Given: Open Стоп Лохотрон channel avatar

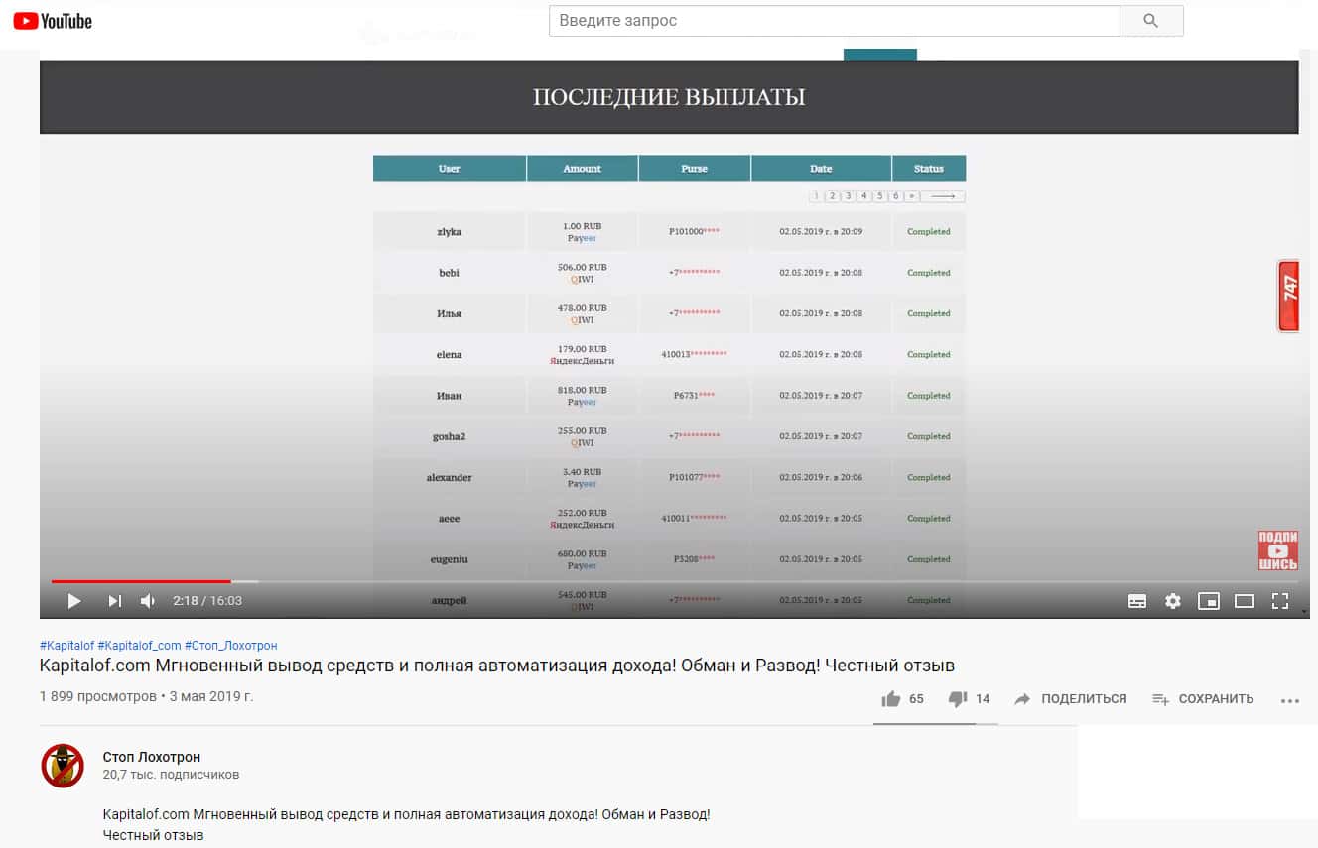Looking at the screenshot, I should (62, 766).
